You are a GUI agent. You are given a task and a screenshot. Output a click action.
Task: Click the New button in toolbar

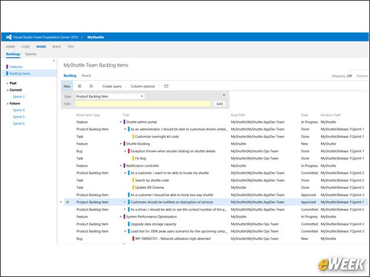coord(67,86)
